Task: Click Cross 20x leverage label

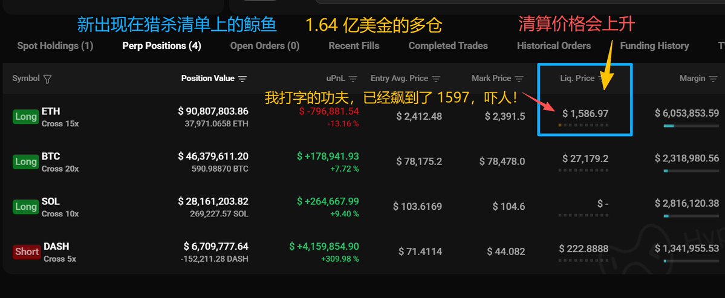Action: pos(60,169)
